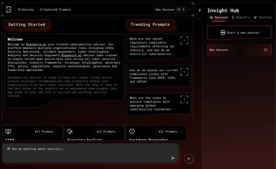Click the 'How do we assess' prompt text

[x=154, y=76]
